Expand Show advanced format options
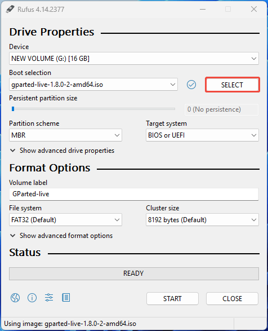 click(x=61, y=236)
